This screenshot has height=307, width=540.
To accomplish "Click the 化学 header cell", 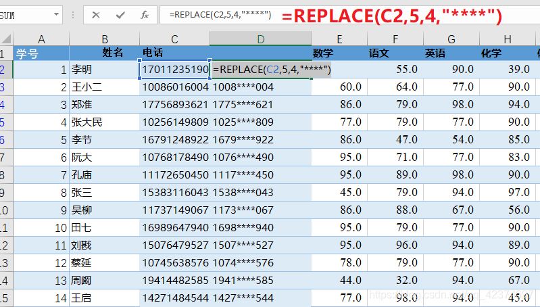I will [508, 53].
